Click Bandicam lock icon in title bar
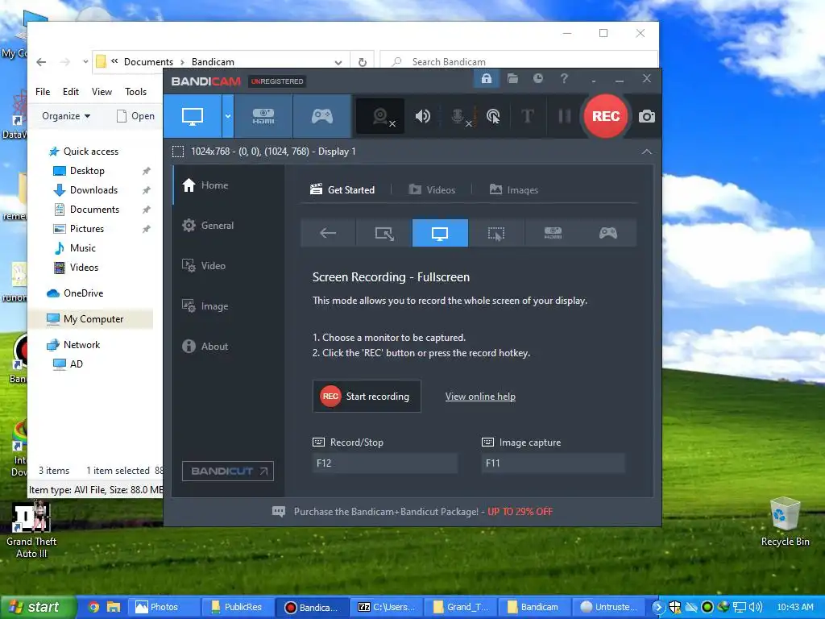This screenshot has height=619, width=825. click(x=486, y=79)
